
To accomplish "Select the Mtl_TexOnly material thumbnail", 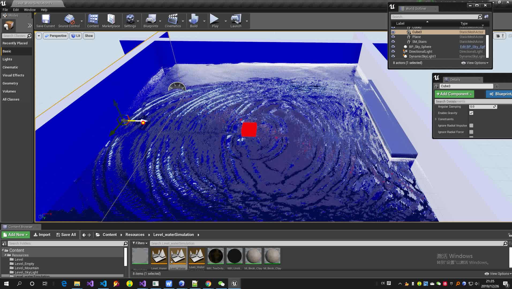I will click(x=216, y=256).
